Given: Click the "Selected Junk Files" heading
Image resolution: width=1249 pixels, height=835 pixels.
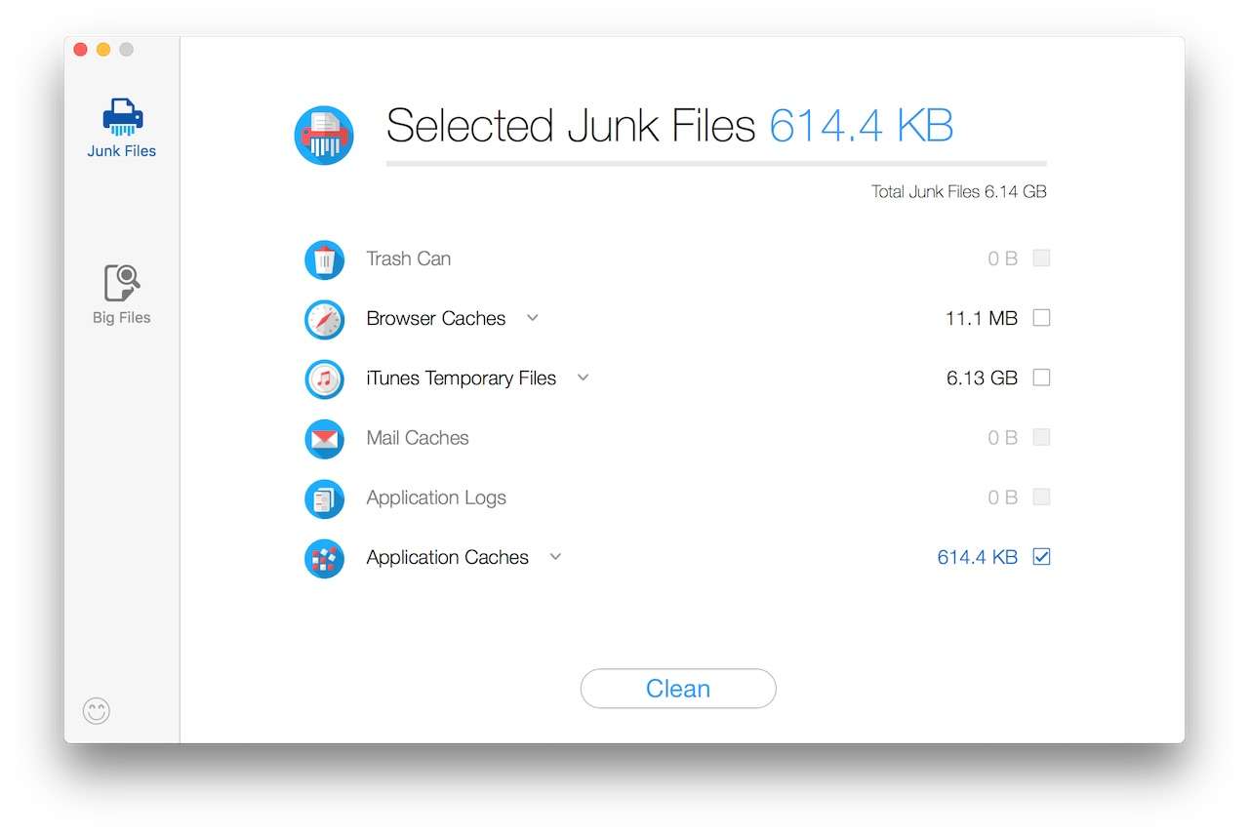Looking at the screenshot, I should coord(571,126).
